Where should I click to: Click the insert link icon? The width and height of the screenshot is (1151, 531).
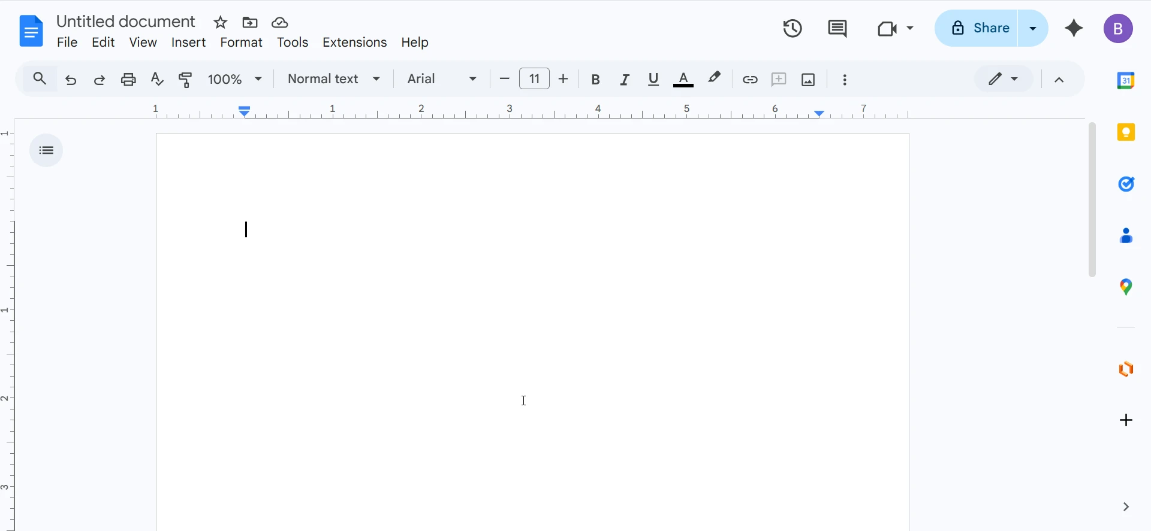[x=750, y=79]
